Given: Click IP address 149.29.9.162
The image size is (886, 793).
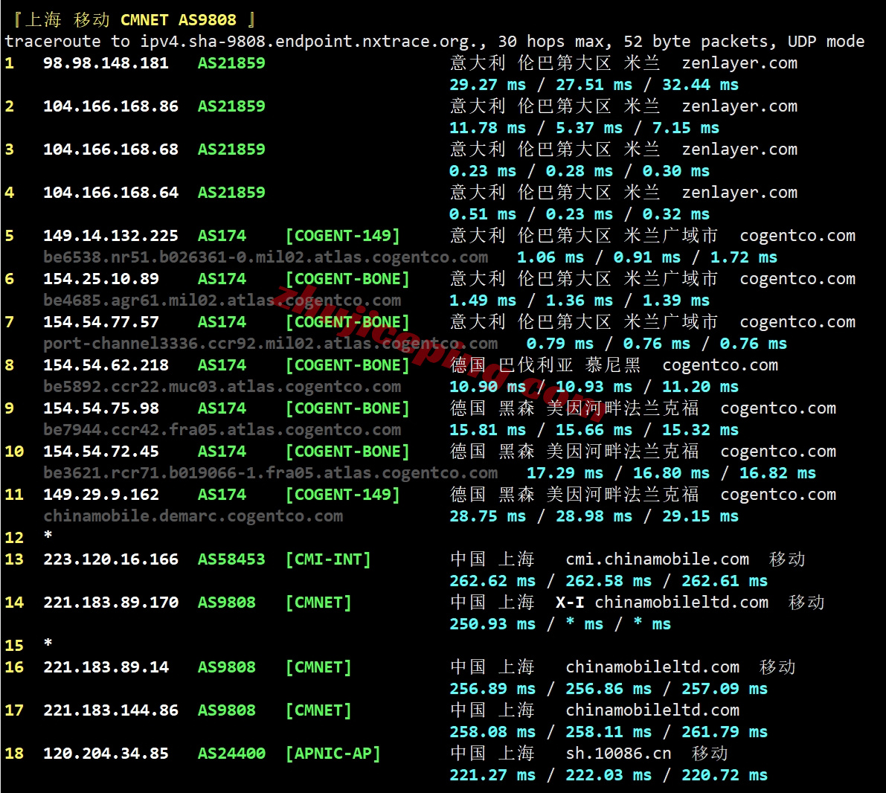Looking at the screenshot, I should (x=101, y=495).
